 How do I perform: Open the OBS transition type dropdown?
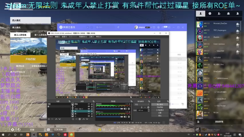pos(141,104)
